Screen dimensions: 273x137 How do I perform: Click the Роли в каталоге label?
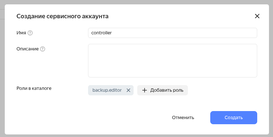coord(34,88)
